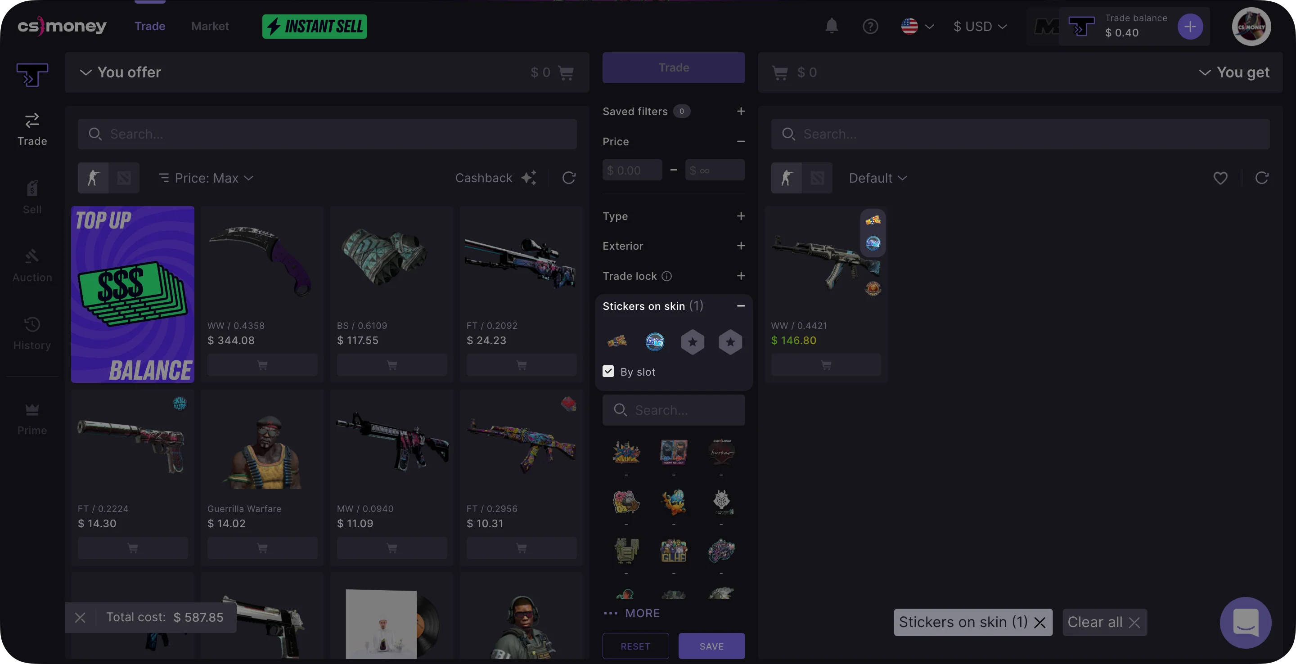This screenshot has height=664, width=1296.
Task: Click the minimum price input field
Action: (x=632, y=170)
